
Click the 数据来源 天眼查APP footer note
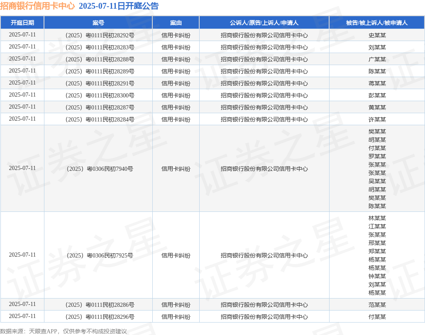tap(64, 331)
